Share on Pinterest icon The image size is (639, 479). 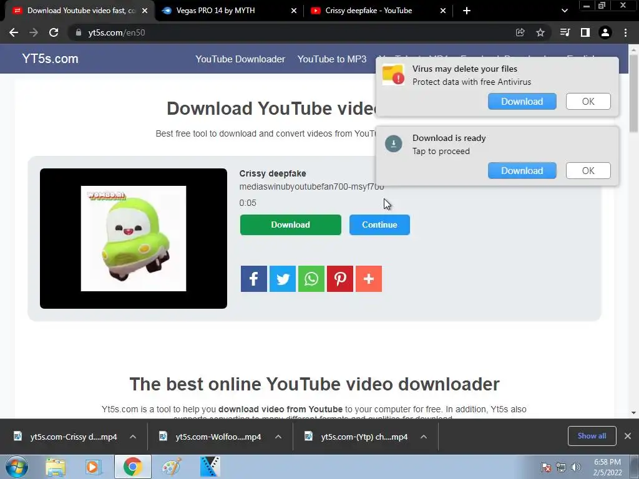click(340, 279)
